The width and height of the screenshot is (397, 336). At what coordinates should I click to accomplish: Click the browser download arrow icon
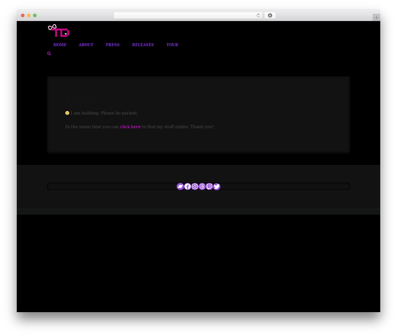point(270,15)
